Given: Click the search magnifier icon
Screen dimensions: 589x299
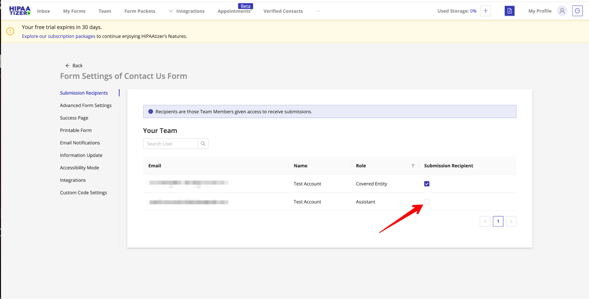Looking at the screenshot, I should (x=203, y=144).
